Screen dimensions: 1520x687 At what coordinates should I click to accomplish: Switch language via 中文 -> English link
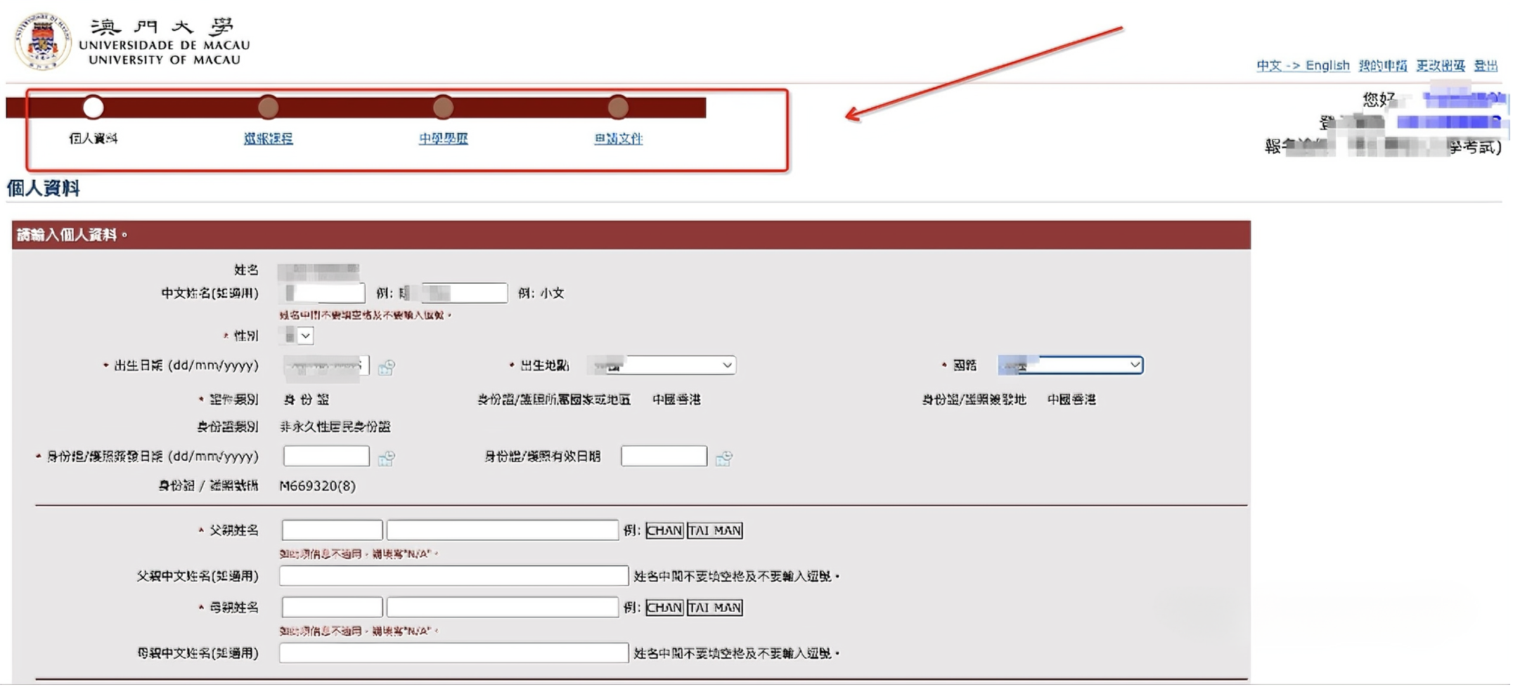point(1303,65)
